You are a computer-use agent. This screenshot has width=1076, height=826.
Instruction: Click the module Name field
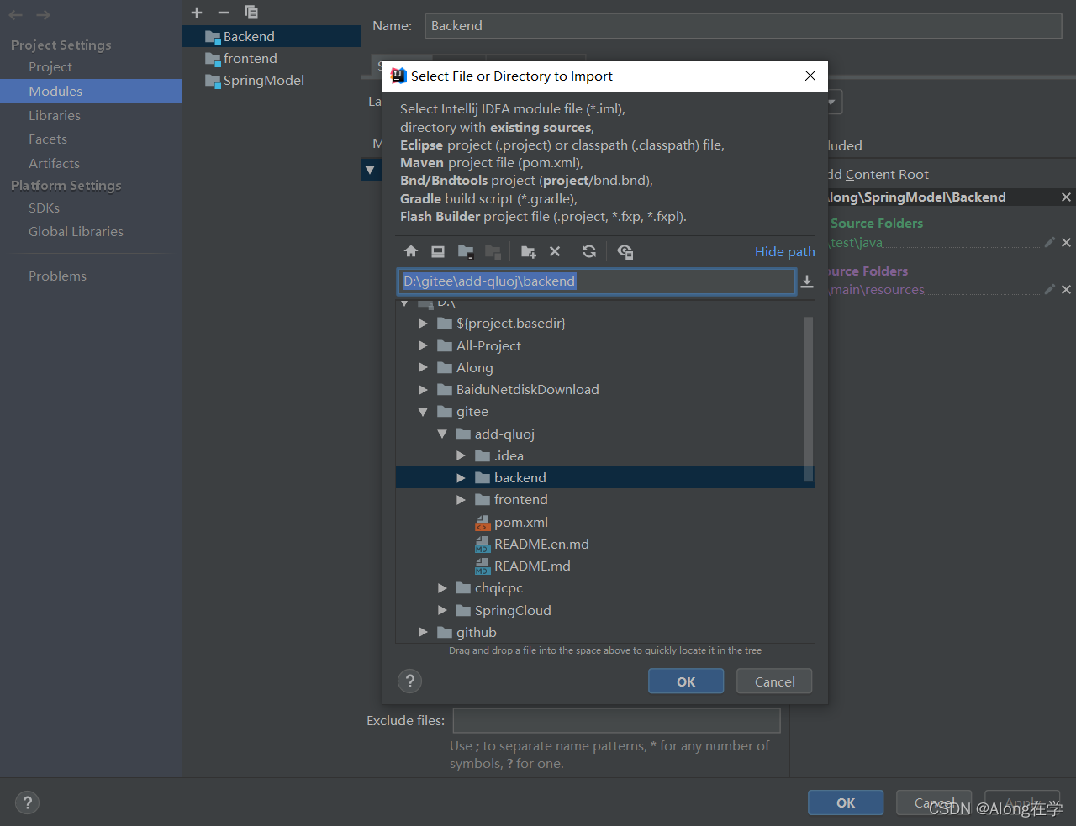pos(743,26)
